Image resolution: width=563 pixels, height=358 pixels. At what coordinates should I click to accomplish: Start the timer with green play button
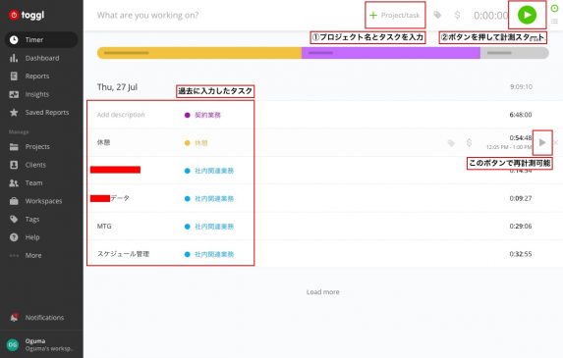click(x=527, y=15)
